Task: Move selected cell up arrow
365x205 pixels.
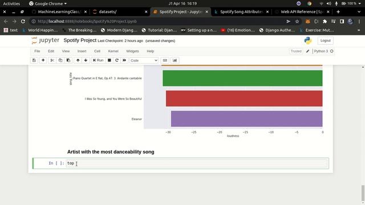Action: [78, 60]
